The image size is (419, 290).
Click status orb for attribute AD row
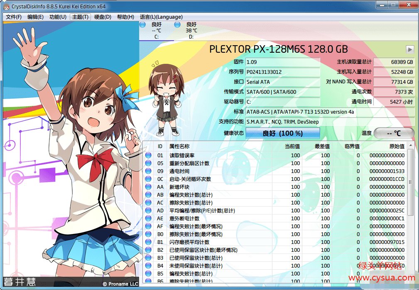(148, 210)
